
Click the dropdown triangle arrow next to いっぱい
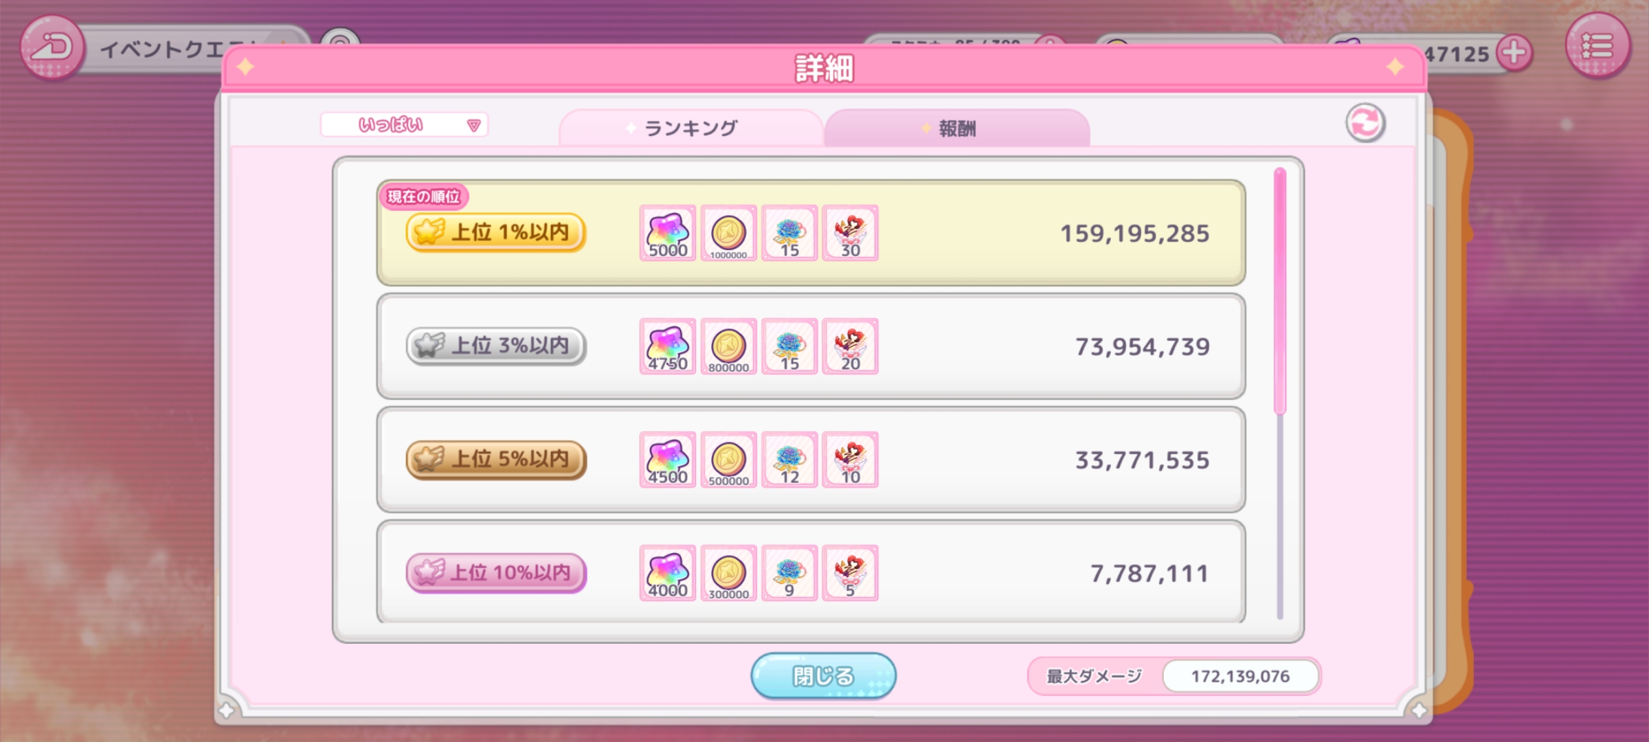(x=473, y=125)
